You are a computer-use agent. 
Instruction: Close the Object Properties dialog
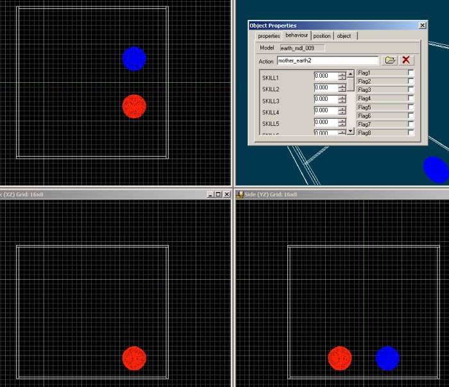click(422, 25)
